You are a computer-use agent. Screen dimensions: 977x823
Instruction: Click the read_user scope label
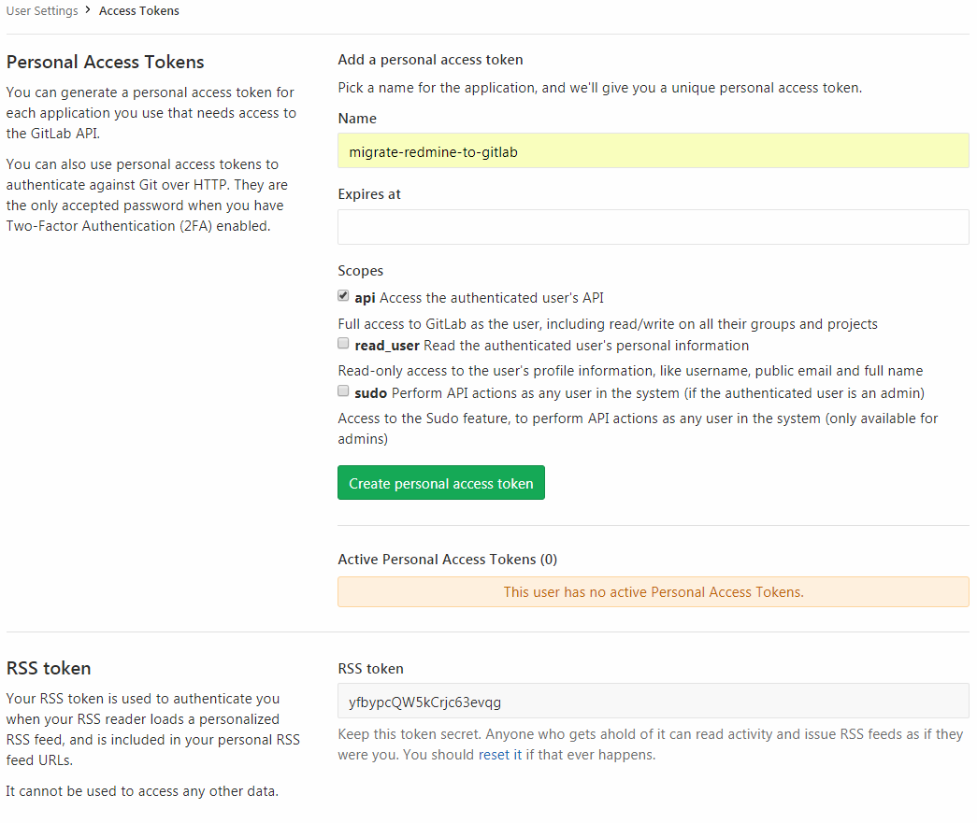pyautogui.click(x=385, y=345)
